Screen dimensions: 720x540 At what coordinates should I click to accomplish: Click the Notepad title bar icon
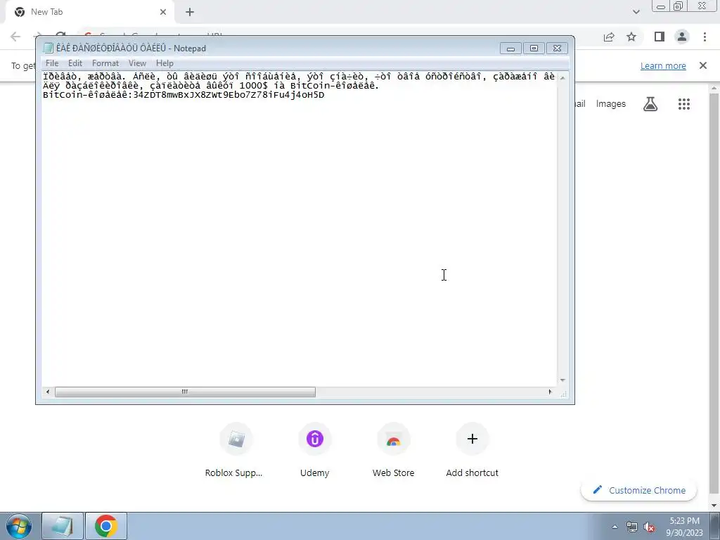tap(48, 48)
